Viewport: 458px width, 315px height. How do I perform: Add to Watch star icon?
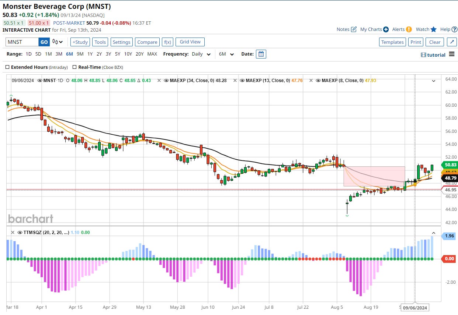434,29
